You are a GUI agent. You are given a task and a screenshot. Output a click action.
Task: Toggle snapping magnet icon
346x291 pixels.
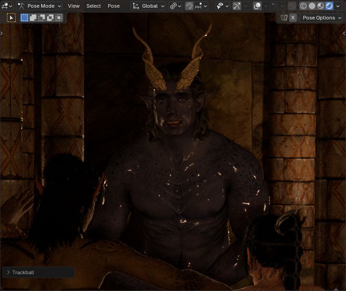point(189,6)
